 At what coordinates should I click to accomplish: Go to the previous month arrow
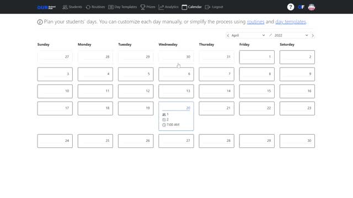pos(228,35)
